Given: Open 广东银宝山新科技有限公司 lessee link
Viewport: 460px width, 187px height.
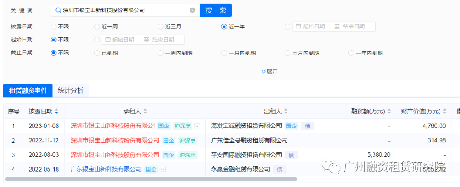Looking at the screenshot, I should tap(106, 169).
